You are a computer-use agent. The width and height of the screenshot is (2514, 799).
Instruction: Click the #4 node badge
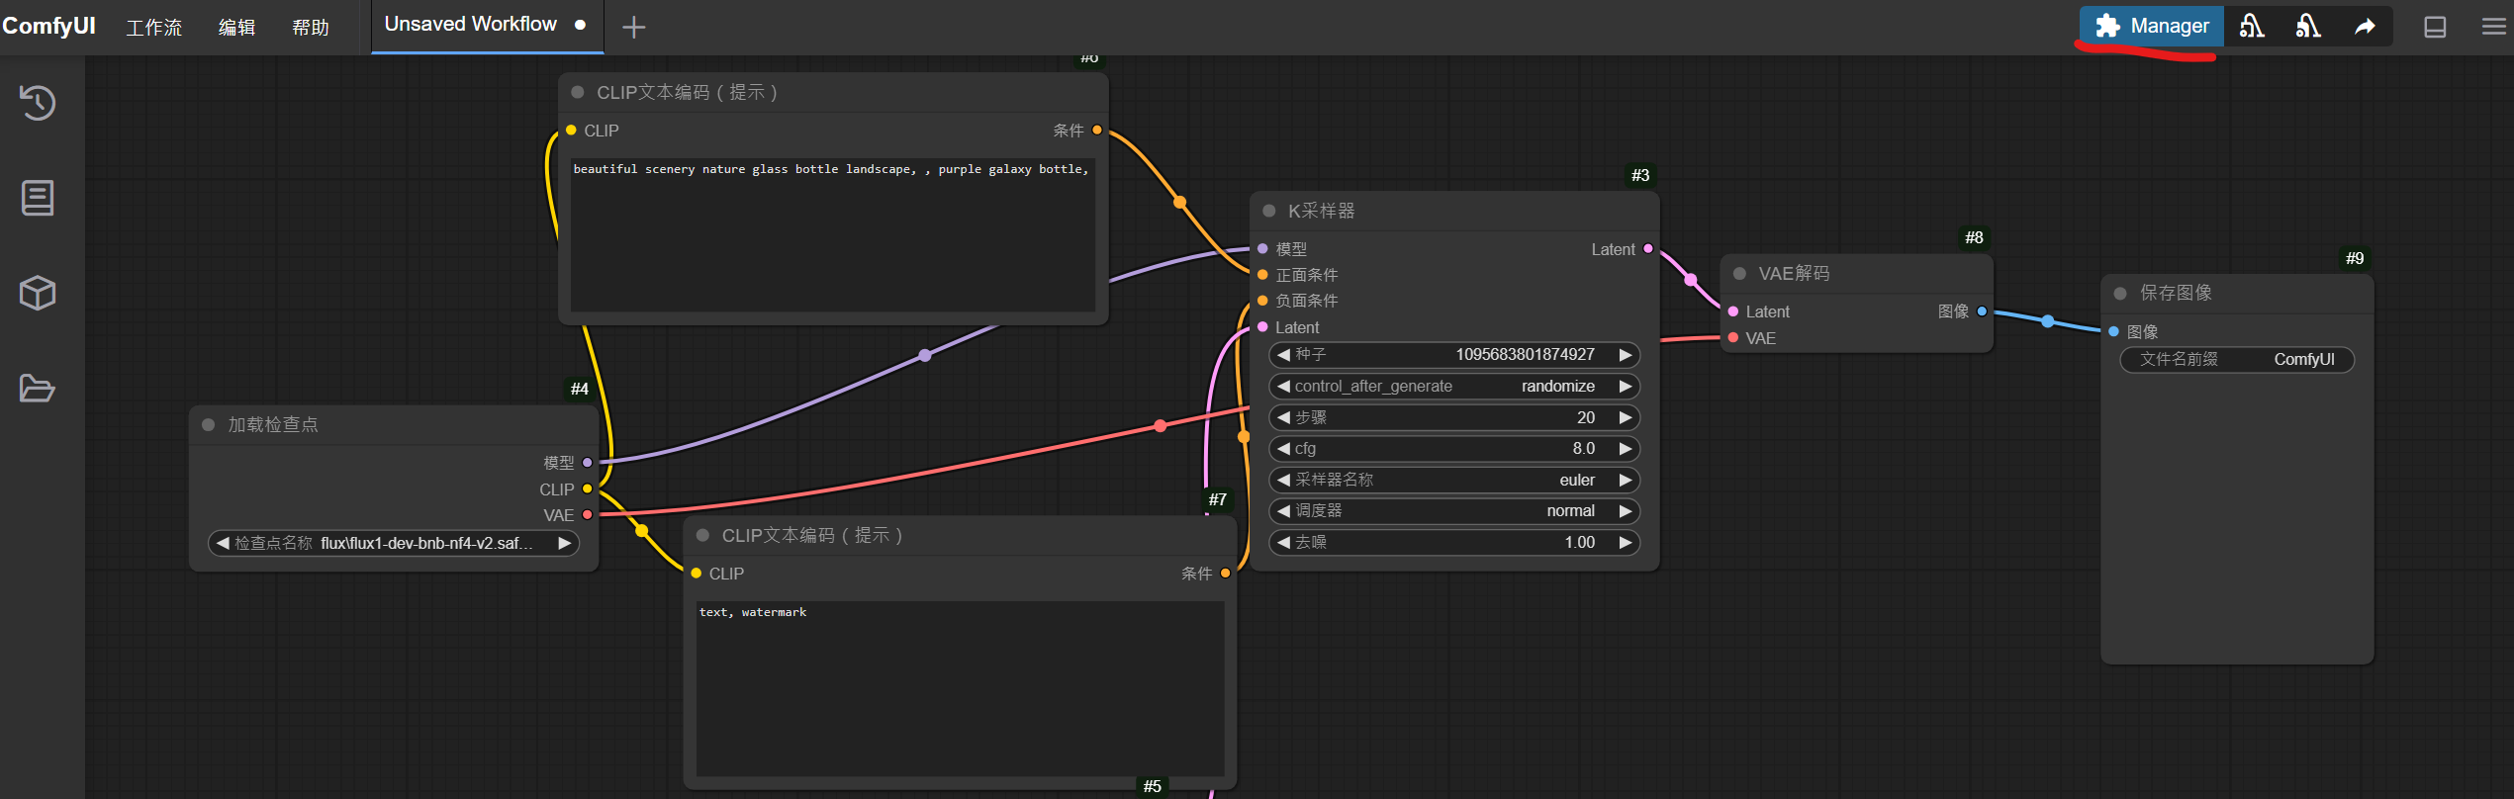[x=580, y=389]
